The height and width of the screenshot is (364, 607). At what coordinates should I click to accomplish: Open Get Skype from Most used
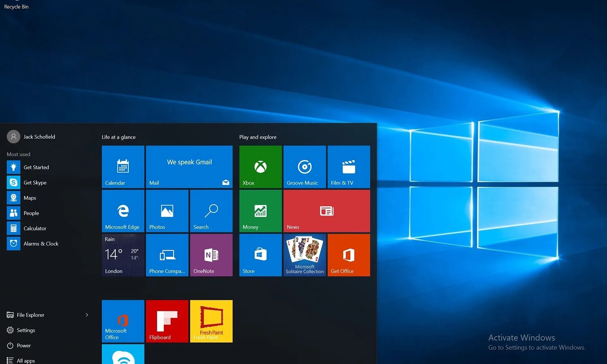click(x=35, y=182)
